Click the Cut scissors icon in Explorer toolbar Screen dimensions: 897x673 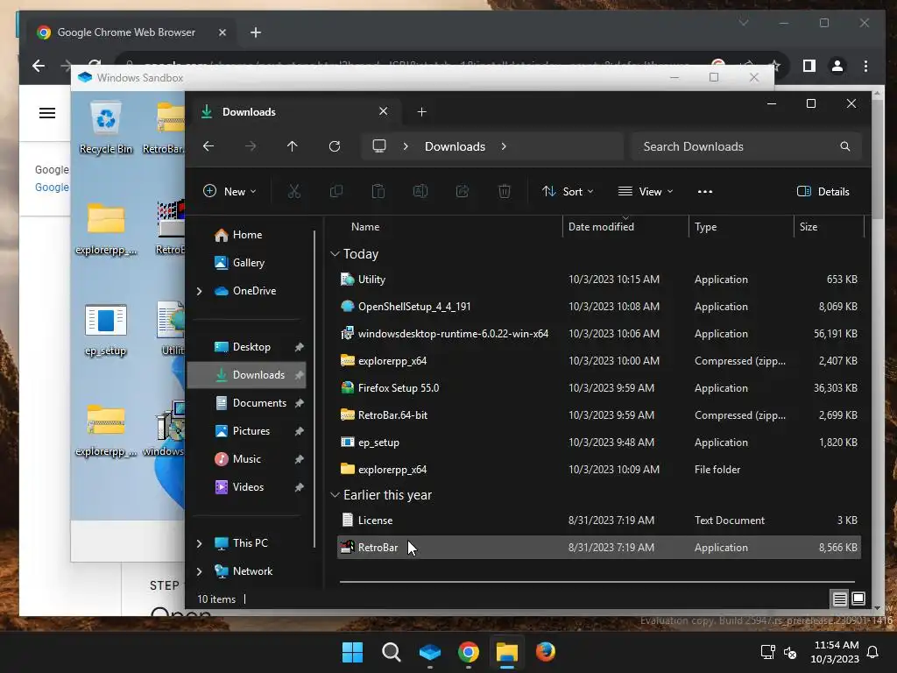pos(294,191)
